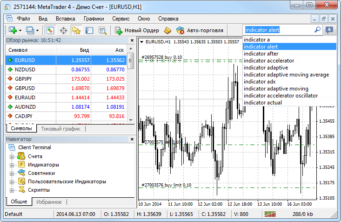
Task: Open the Файл menu
Action: [23, 19]
